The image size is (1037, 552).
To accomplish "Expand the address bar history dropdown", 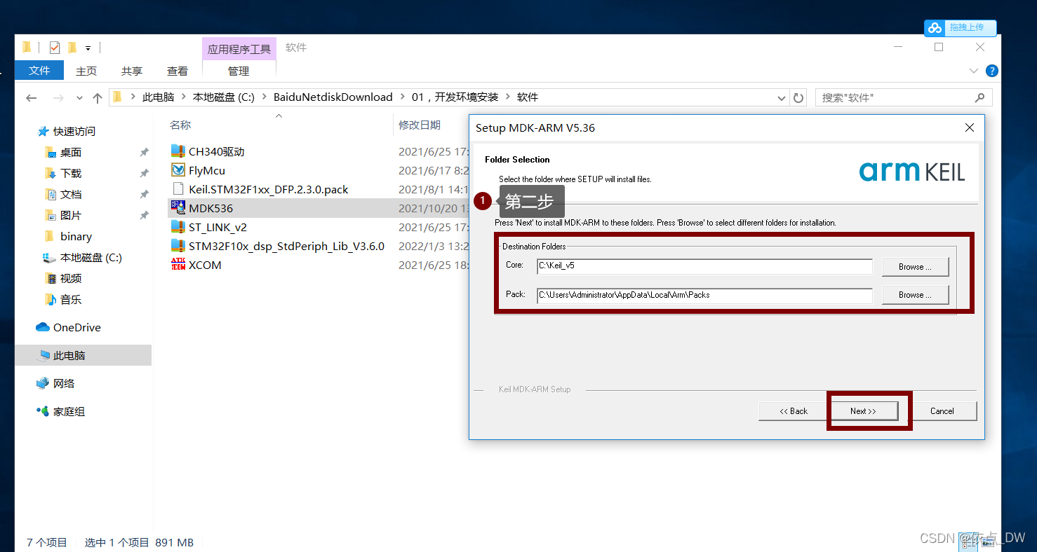I will [x=782, y=98].
